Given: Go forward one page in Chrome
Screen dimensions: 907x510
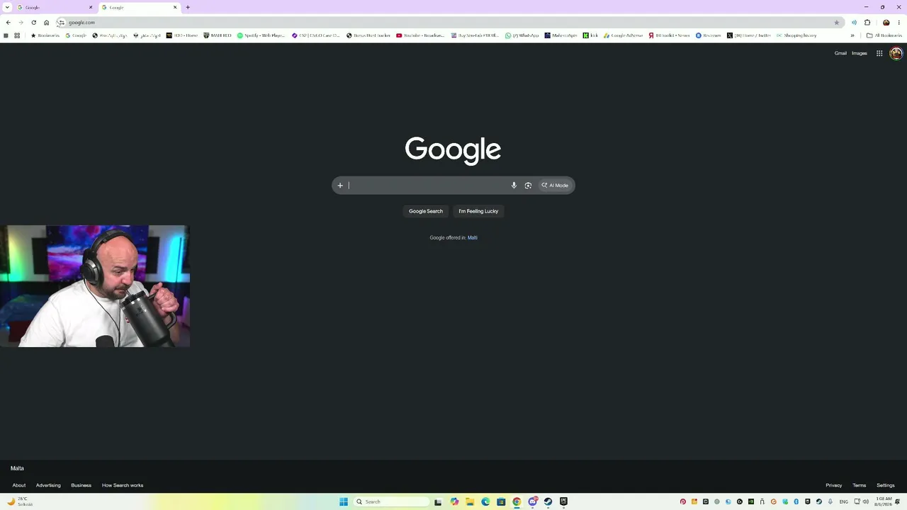Looking at the screenshot, I should (21, 23).
